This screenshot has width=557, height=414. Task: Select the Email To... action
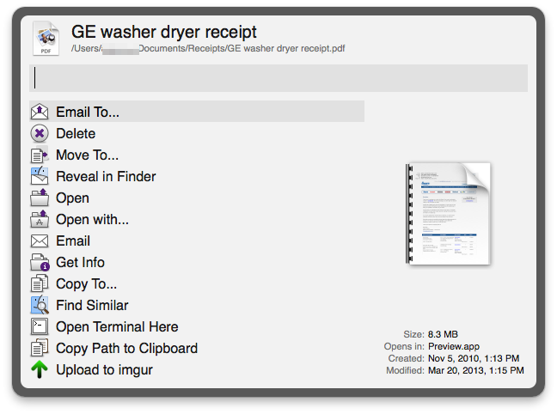pos(197,112)
